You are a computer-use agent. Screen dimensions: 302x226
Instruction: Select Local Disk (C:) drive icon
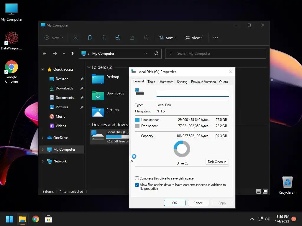[98, 135]
